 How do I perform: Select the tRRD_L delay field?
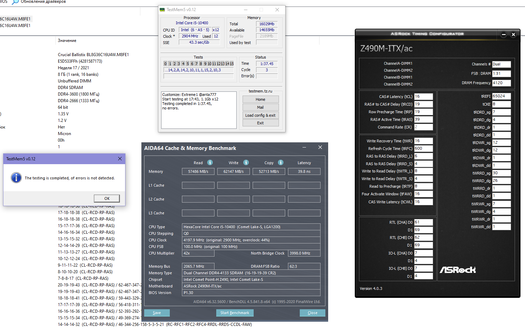pyautogui.click(x=423, y=156)
